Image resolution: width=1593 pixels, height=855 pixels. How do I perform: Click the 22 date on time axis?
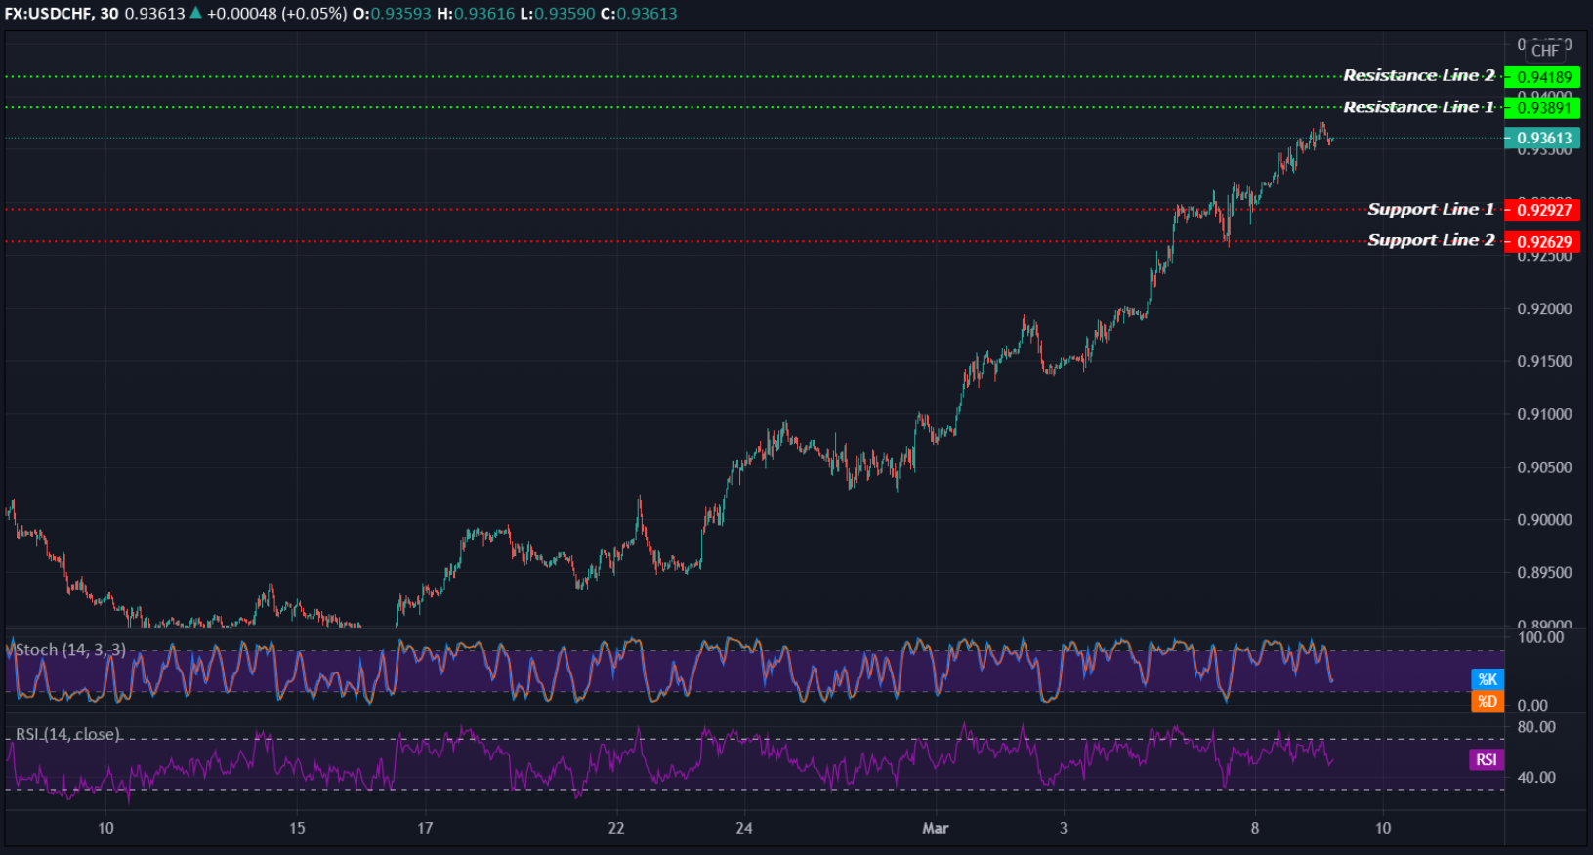(x=616, y=828)
